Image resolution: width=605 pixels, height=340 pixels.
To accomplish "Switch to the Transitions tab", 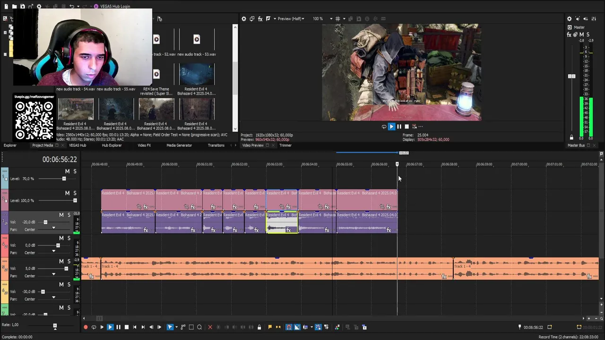I will [x=216, y=145].
